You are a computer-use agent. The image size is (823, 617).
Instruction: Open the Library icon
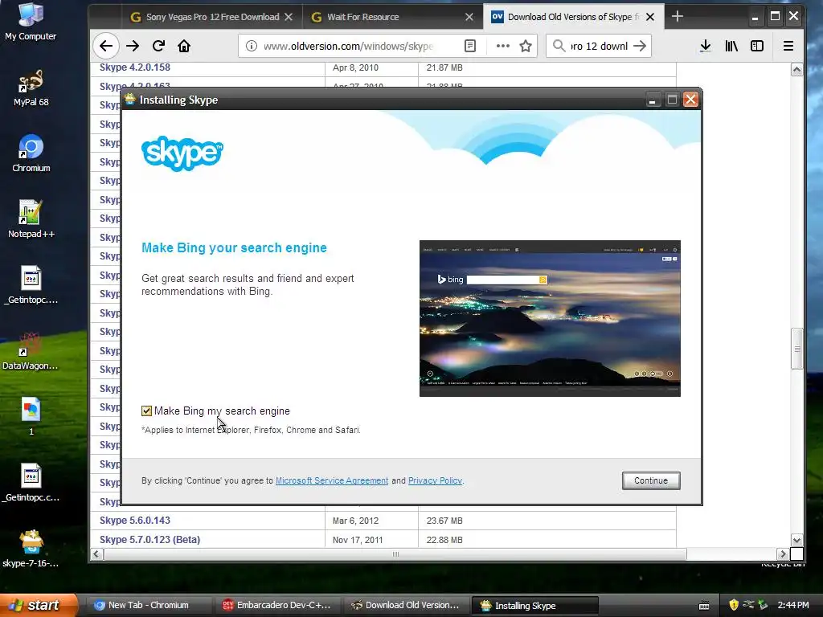731,46
